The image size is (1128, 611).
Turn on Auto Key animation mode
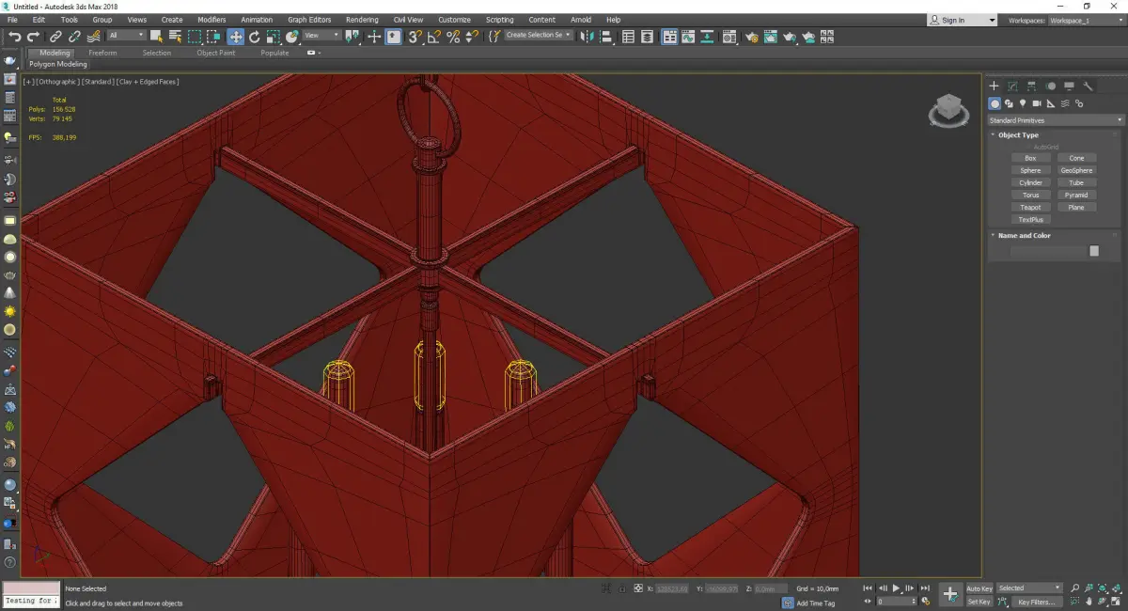(979, 587)
